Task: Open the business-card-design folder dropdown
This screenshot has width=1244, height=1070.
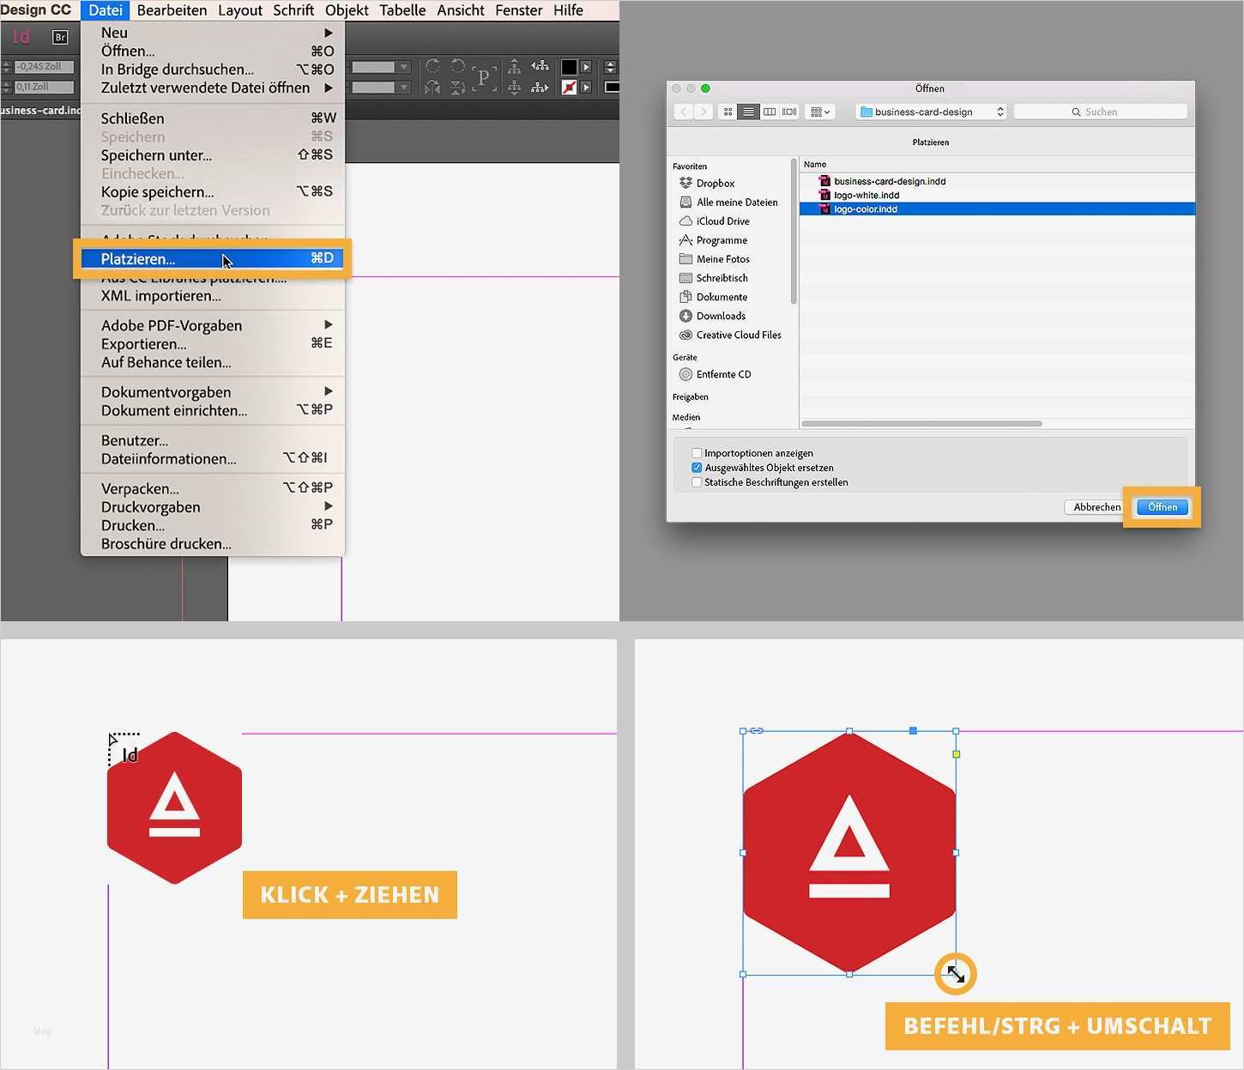Action: [929, 112]
